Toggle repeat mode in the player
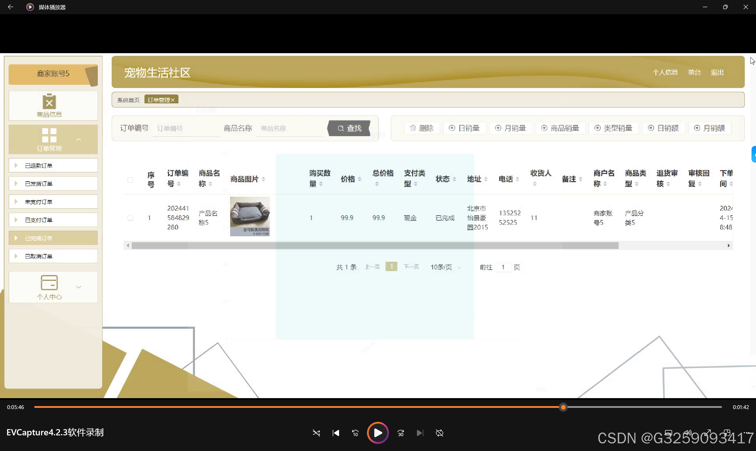 click(x=440, y=433)
